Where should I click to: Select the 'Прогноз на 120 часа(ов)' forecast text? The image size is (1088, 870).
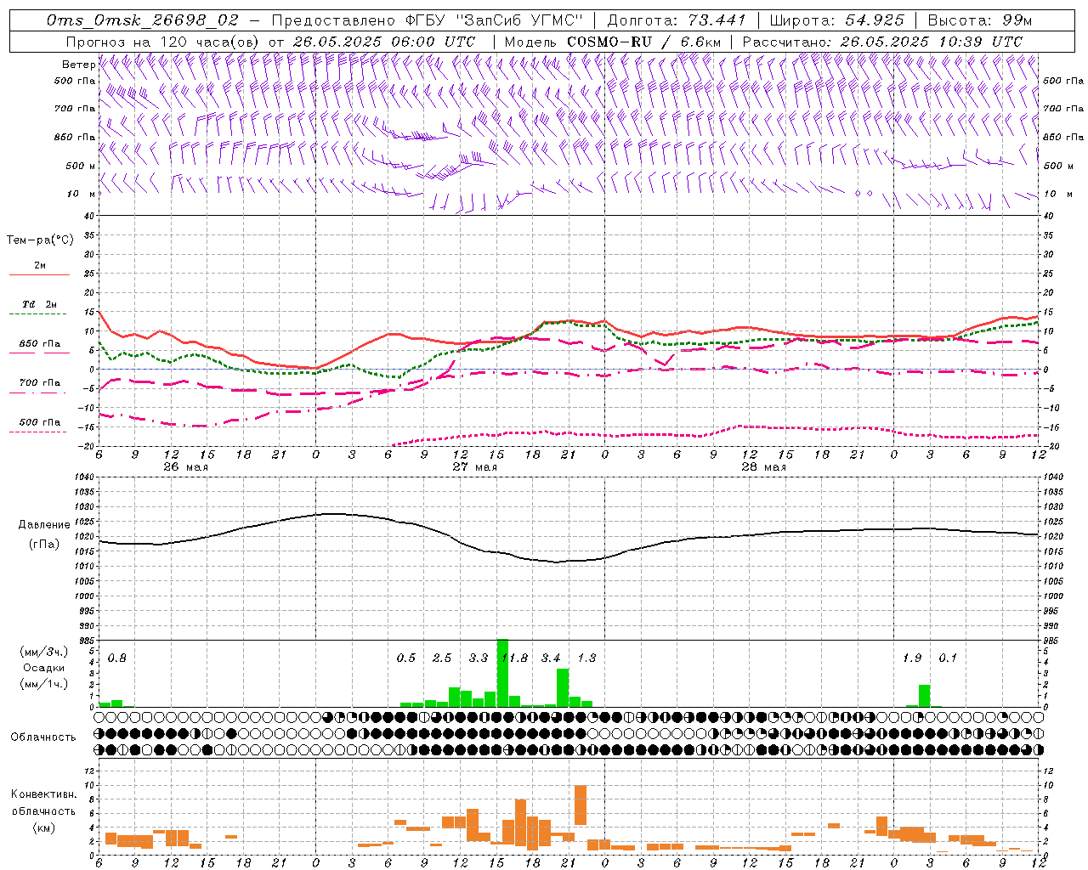pos(163,42)
